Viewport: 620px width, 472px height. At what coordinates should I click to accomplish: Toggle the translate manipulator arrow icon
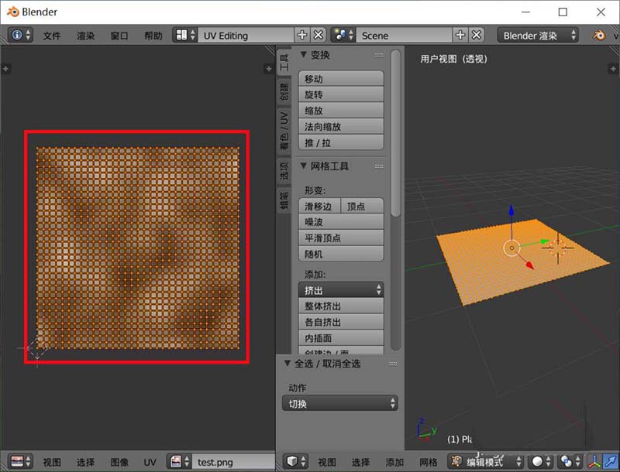point(611,461)
